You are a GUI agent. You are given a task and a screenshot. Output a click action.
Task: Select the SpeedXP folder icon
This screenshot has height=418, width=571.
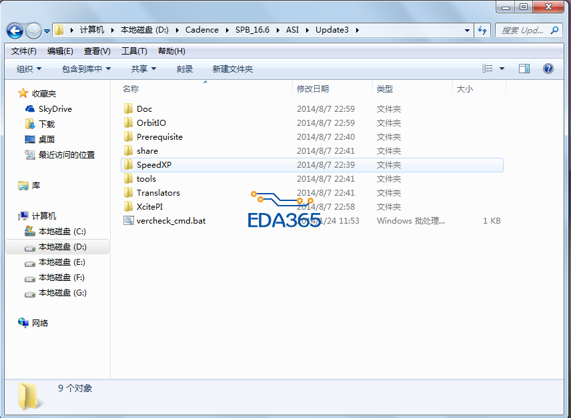click(128, 164)
